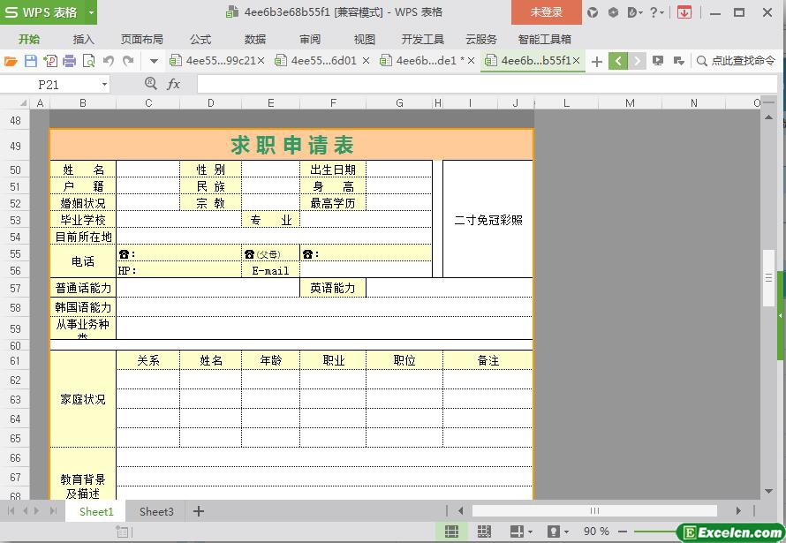This screenshot has height=543, width=786.
Task: Click the Save icon in quick toolbar
Action: (x=30, y=61)
